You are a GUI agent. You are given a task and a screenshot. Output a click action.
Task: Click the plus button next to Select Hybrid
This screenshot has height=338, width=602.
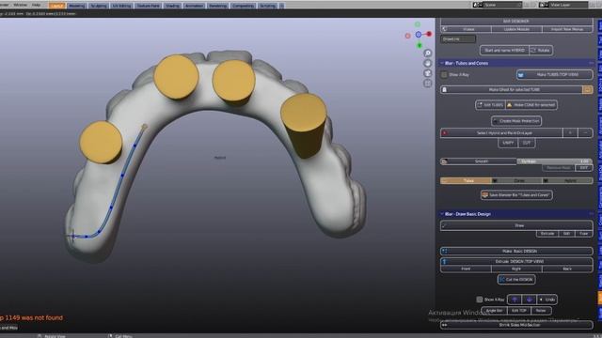[570, 133]
